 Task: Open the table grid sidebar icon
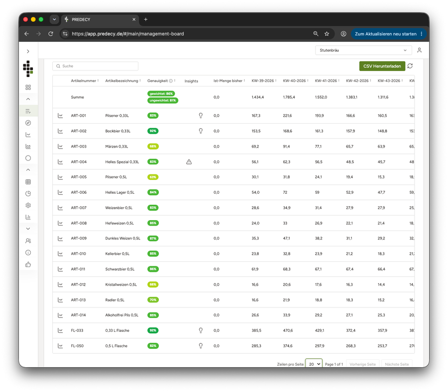coord(28,182)
